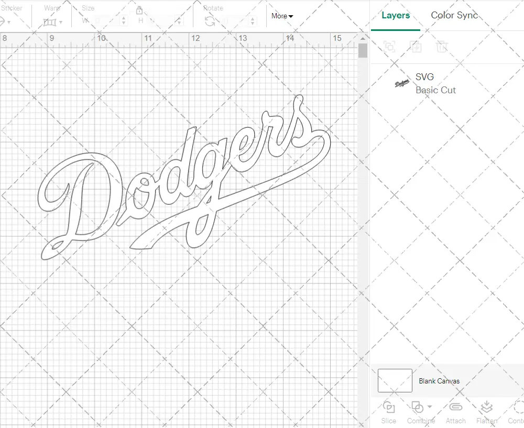Toggle the size aspect ratio lock
Image resolution: width=524 pixels, height=428 pixels.
(x=139, y=11)
